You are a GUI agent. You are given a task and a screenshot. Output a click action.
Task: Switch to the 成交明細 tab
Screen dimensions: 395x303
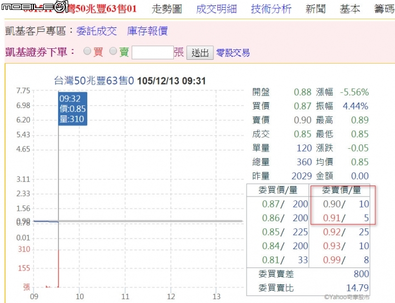[216, 9]
